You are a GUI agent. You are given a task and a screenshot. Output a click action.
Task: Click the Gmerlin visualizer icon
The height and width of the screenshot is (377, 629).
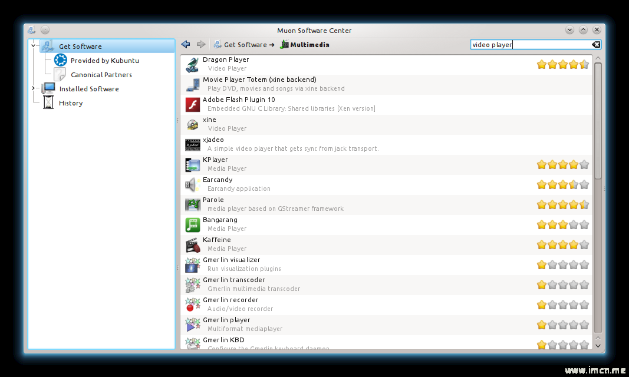193,265
